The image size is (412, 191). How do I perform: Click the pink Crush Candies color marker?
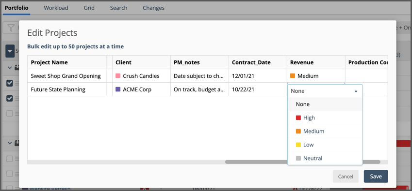point(118,76)
